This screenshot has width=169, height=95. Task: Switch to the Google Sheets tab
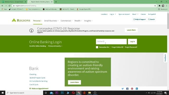[14, 2]
